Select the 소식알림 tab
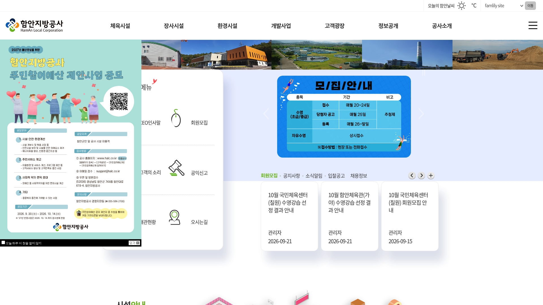543x305 pixels. click(x=314, y=176)
